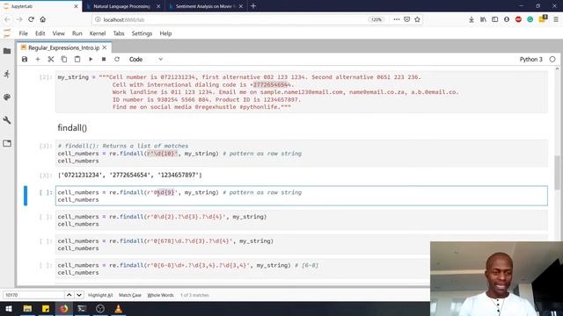Viewport: 563px width, 316px height.
Task: Close the Regular_Expressions_Intro notebook tab
Action: [105, 47]
